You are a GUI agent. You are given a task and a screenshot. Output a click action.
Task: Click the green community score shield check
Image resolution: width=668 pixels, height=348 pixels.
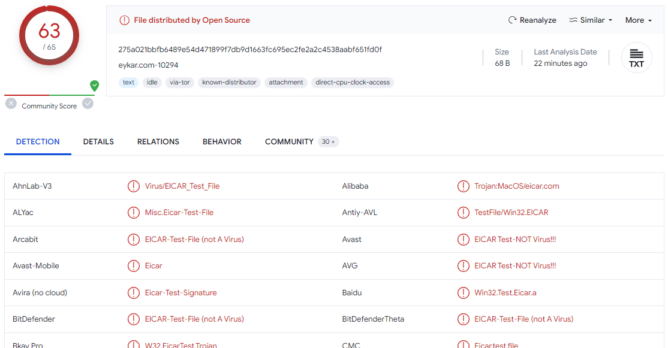tap(94, 86)
